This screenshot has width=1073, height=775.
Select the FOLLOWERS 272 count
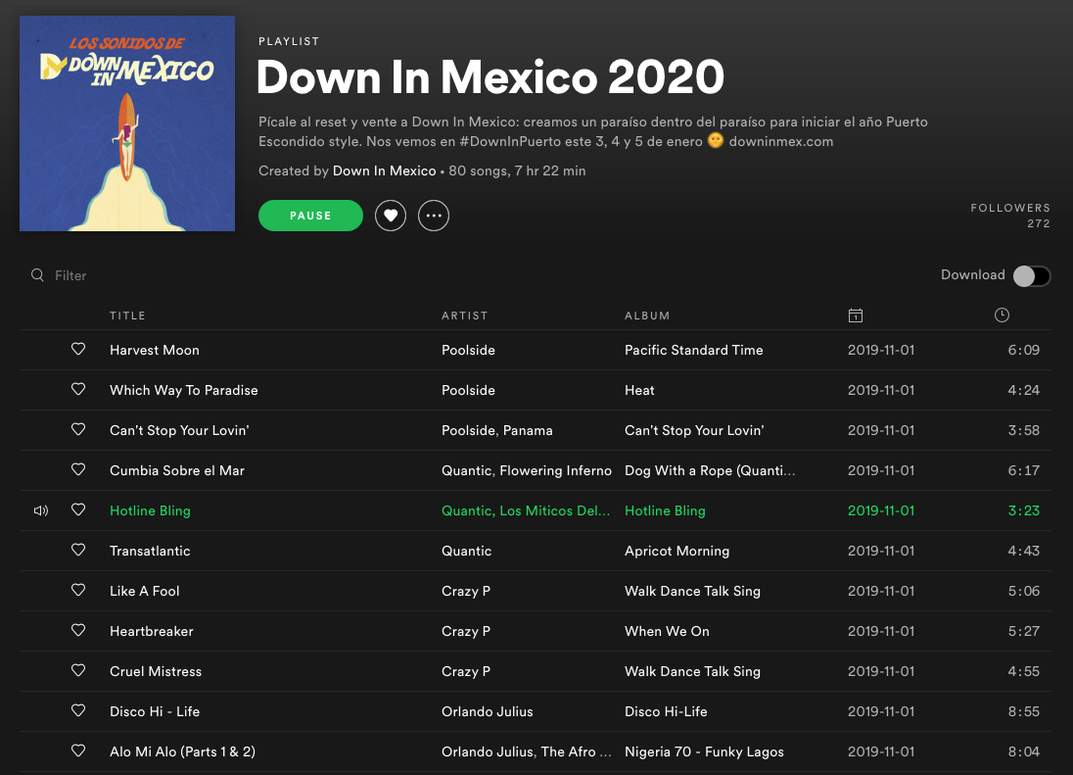coord(1010,216)
